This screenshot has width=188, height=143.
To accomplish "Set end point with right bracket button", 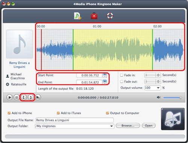I will click(x=30, y=97).
